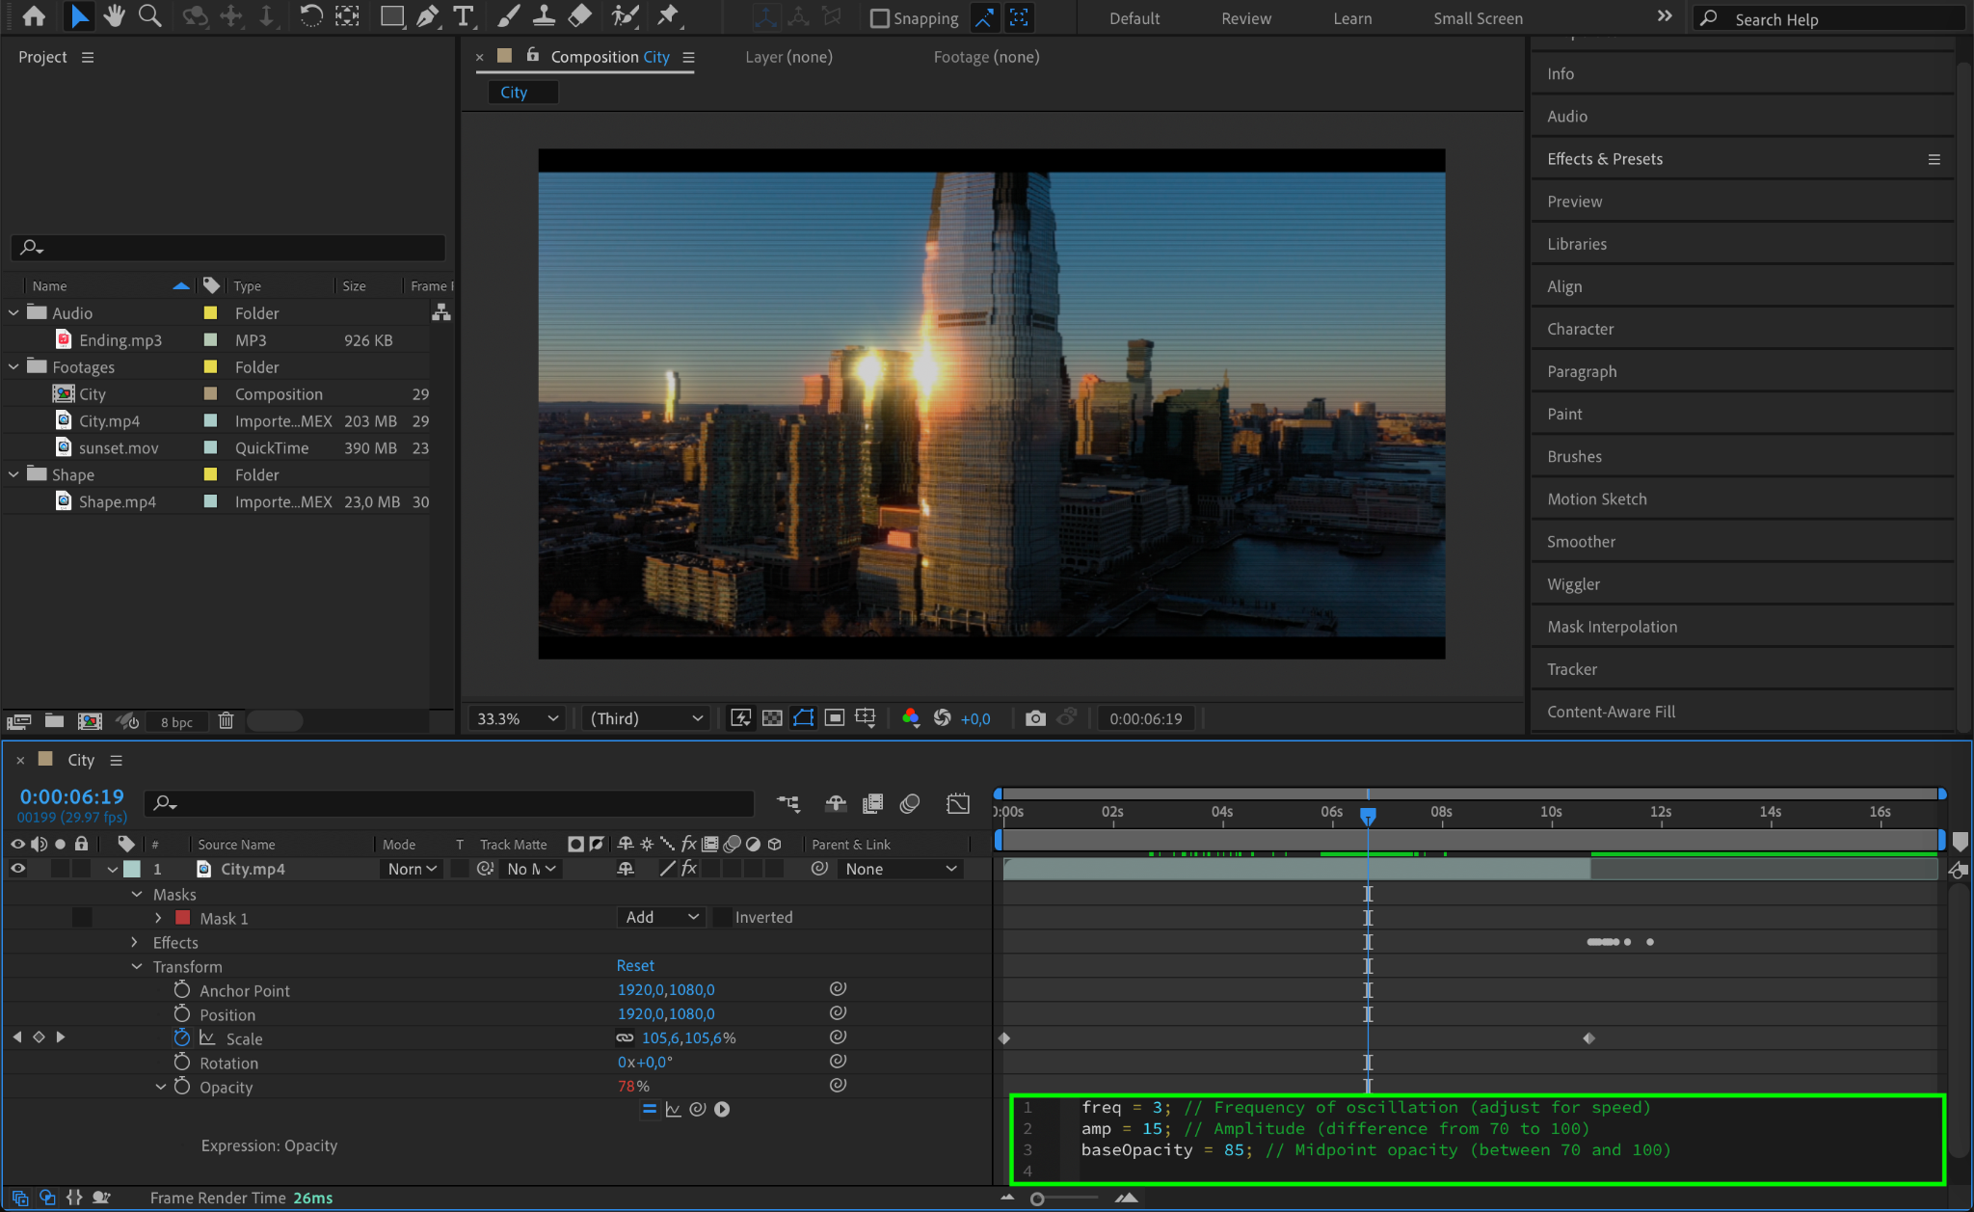Click Reset for the Transform properties
This screenshot has height=1212, width=1974.
point(635,966)
